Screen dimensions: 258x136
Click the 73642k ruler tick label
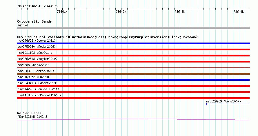(121, 12)
